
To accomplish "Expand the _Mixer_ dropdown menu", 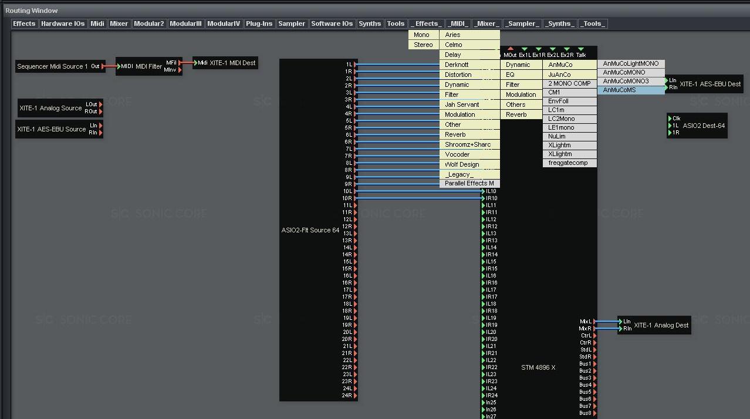I will point(487,23).
